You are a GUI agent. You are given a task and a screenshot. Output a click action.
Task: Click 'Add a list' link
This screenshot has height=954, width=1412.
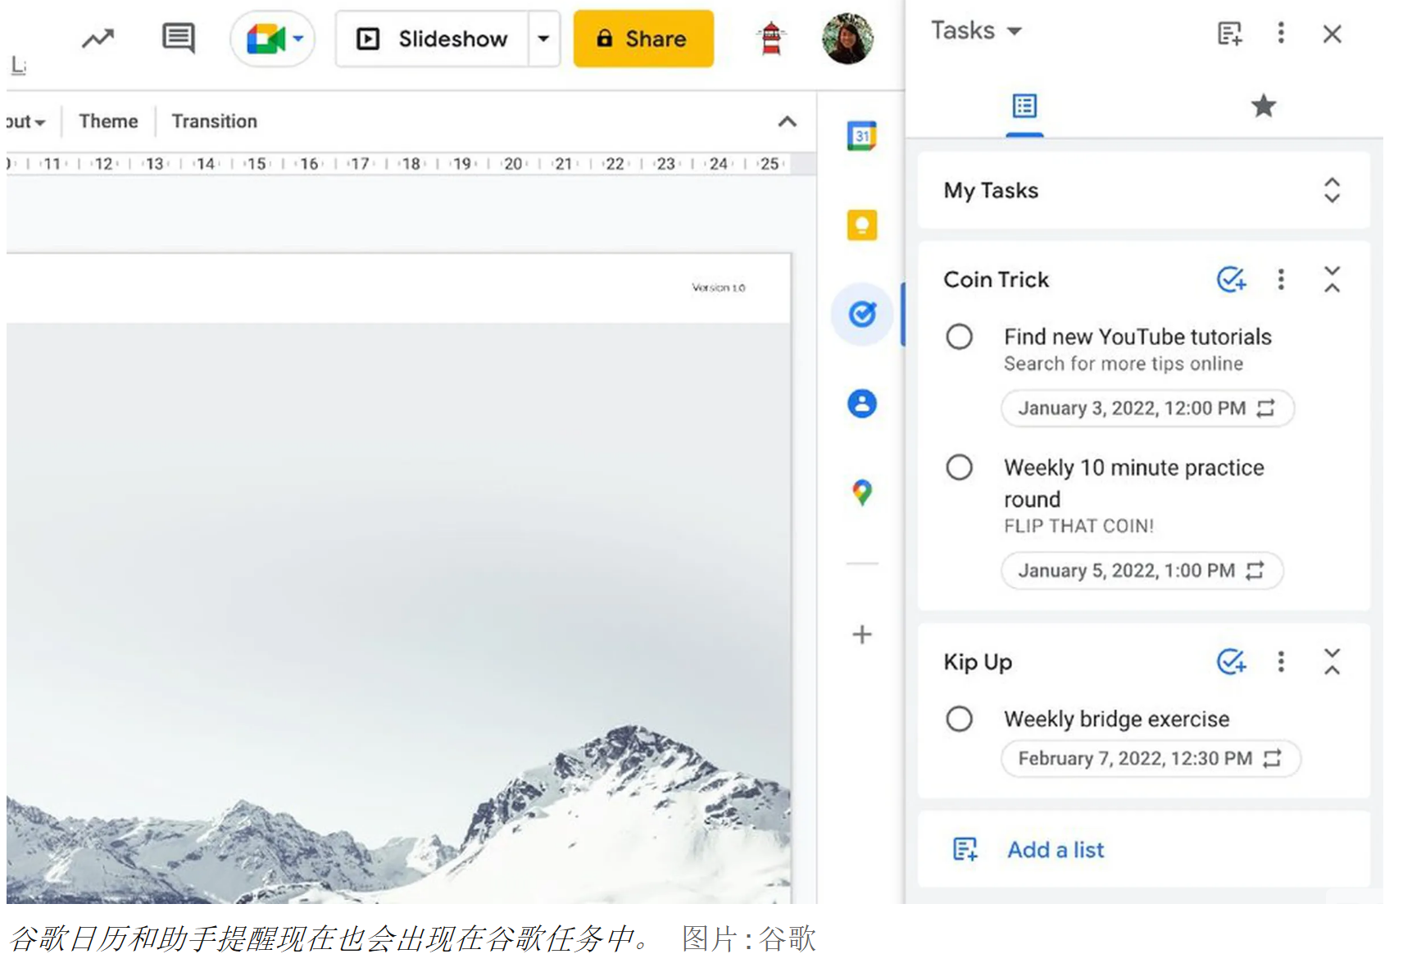click(x=1055, y=850)
